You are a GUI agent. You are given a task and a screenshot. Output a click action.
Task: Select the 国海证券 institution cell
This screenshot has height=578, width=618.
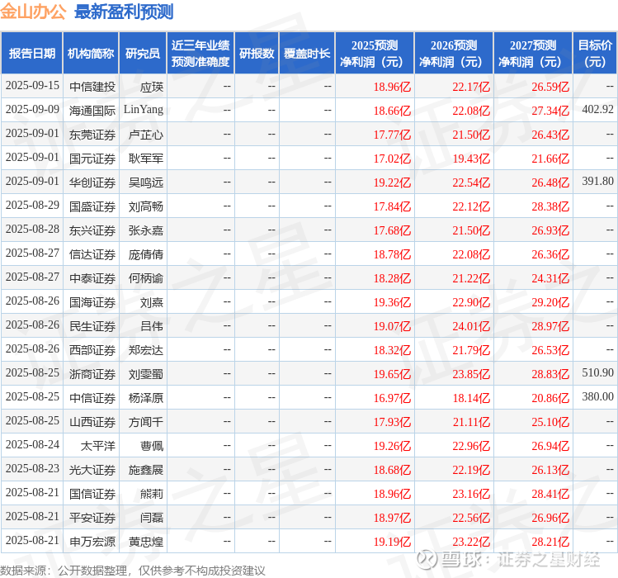[x=91, y=302]
